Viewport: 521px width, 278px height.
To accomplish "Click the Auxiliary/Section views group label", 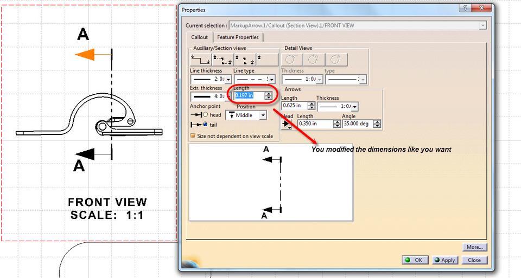I will click(220, 48).
